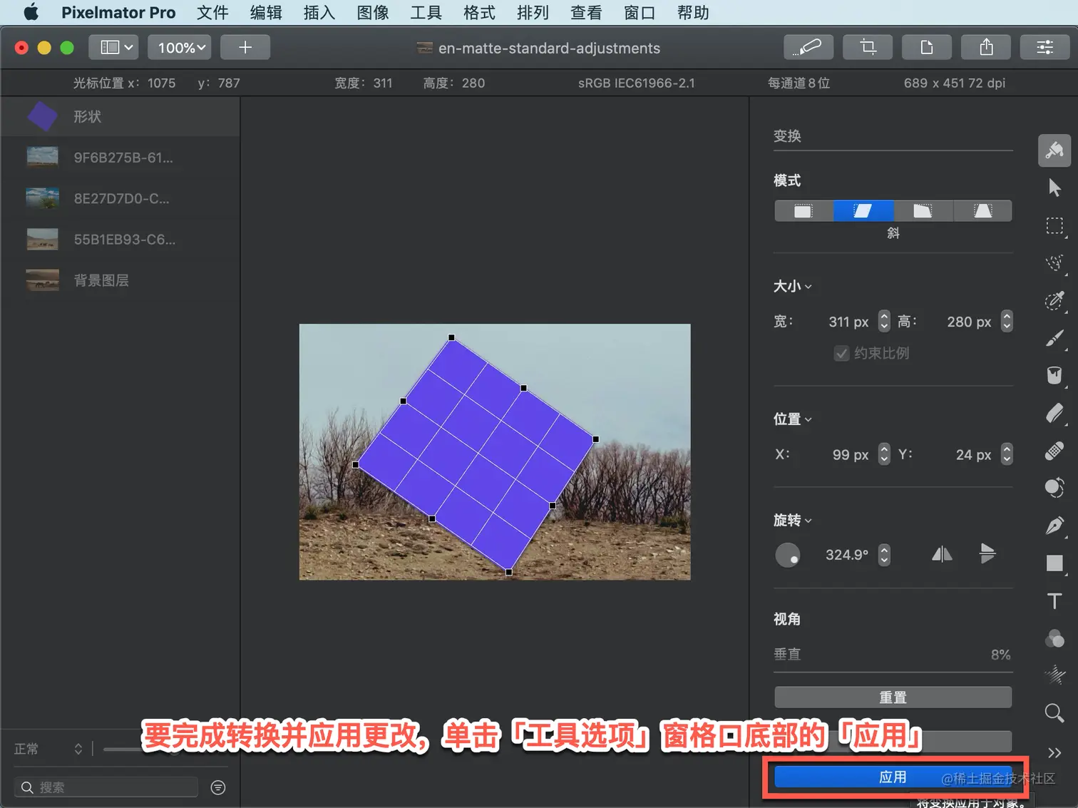Choose the Type text tool

(1054, 601)
